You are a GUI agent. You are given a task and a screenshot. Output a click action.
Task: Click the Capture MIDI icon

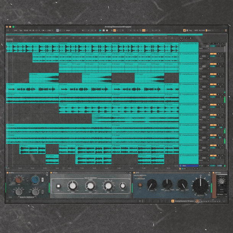(x=120, y=31)
